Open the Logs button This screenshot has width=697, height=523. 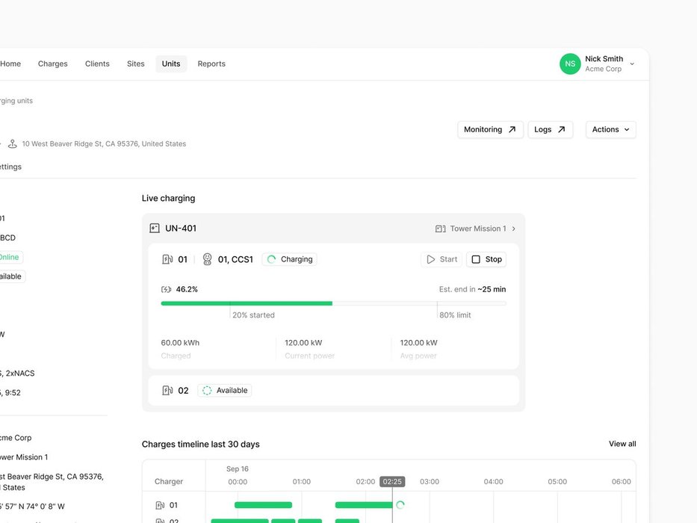[x=550, y=129]
